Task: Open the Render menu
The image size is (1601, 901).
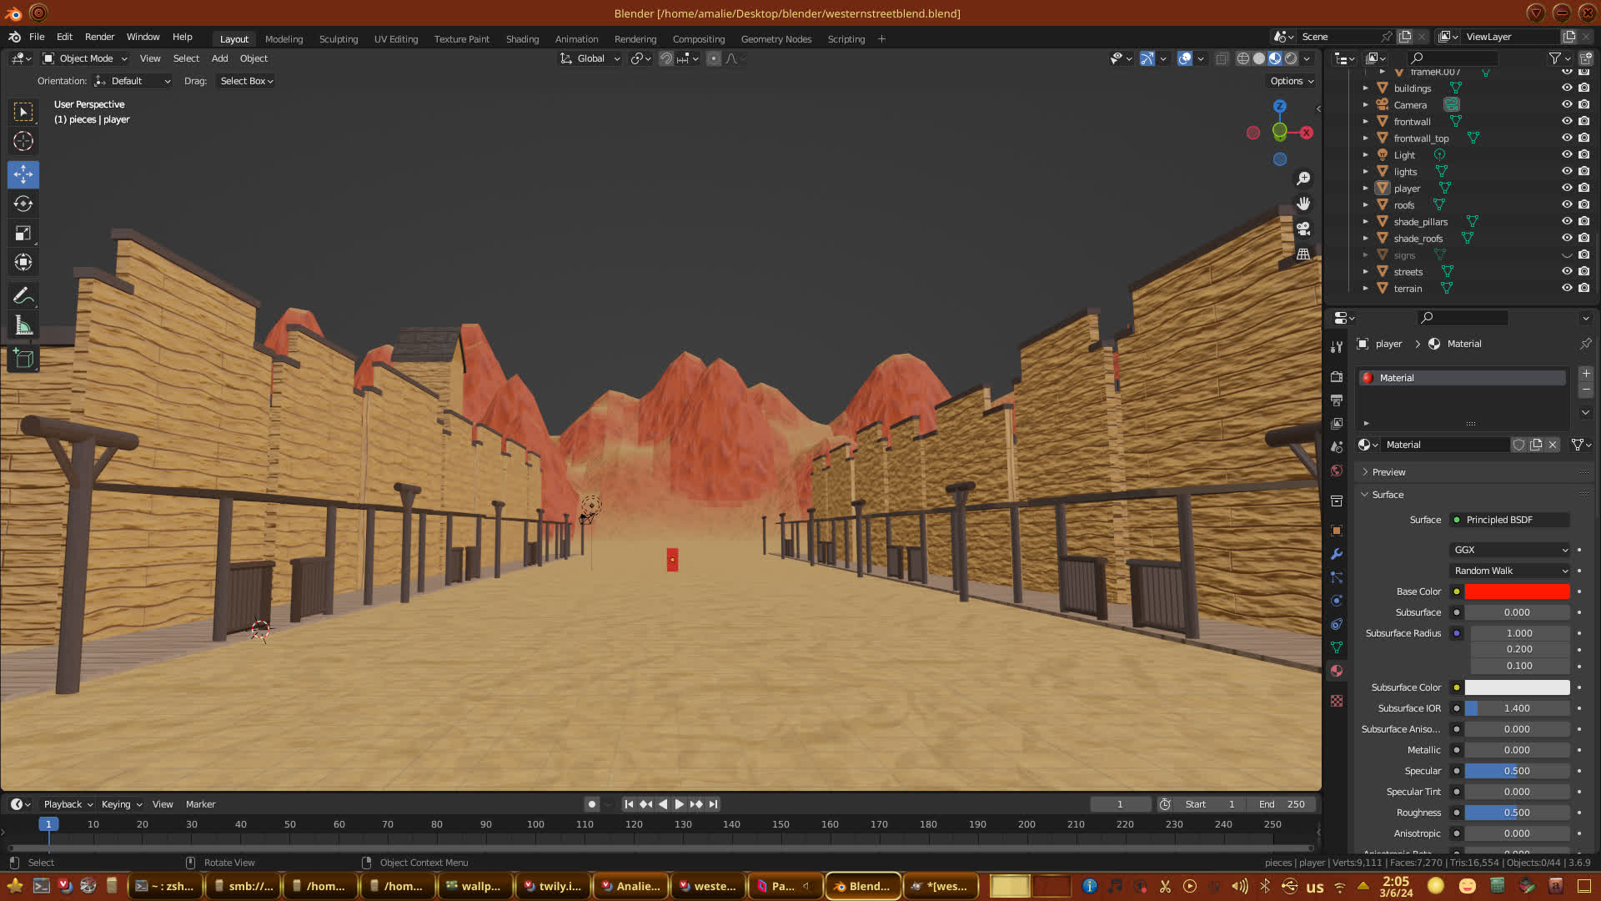Action: (x=99, y=37)
